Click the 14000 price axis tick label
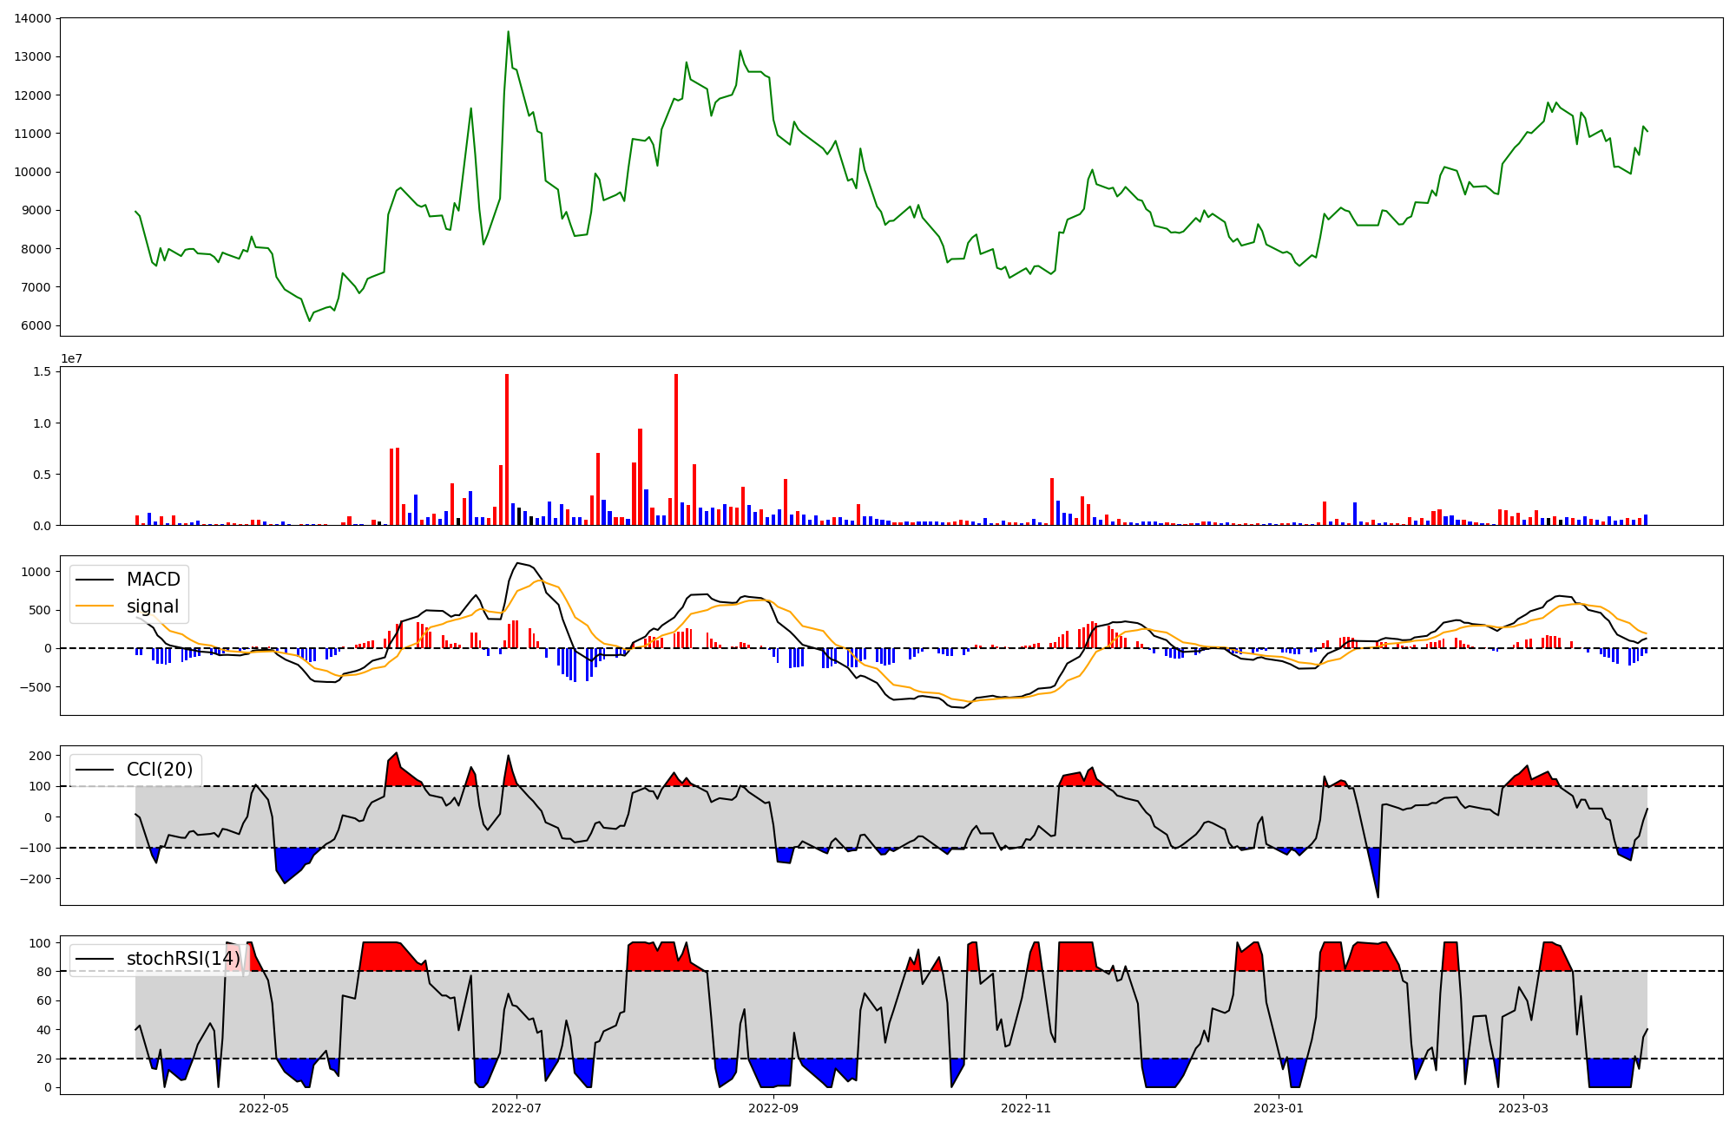Screen dimensions: 1736x1128 33,18
